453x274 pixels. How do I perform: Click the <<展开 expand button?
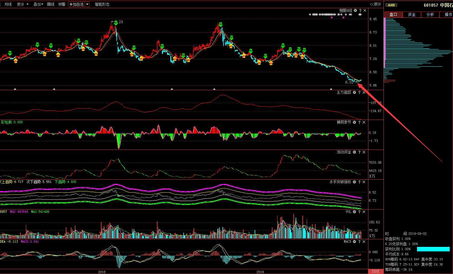click(376, 4)
